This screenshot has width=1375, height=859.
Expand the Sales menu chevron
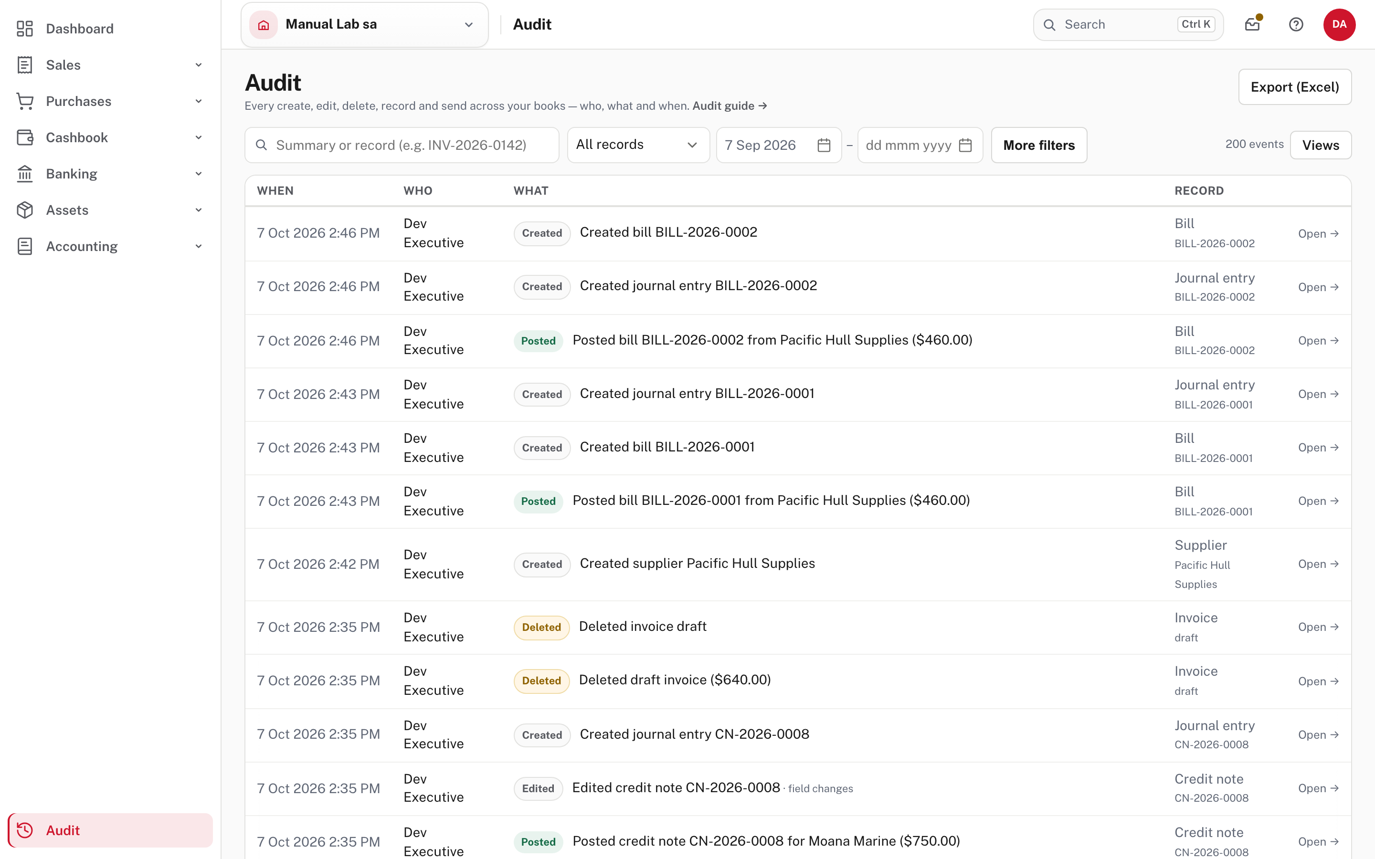[198, 65]
